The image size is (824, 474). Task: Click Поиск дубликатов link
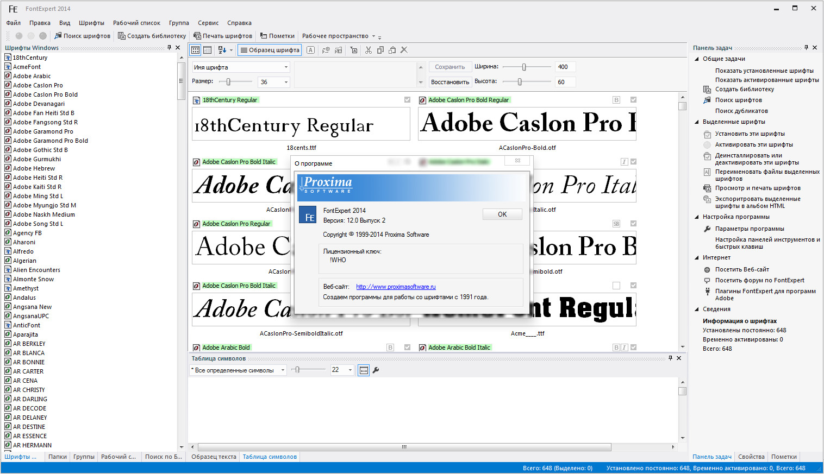(741, 111)
